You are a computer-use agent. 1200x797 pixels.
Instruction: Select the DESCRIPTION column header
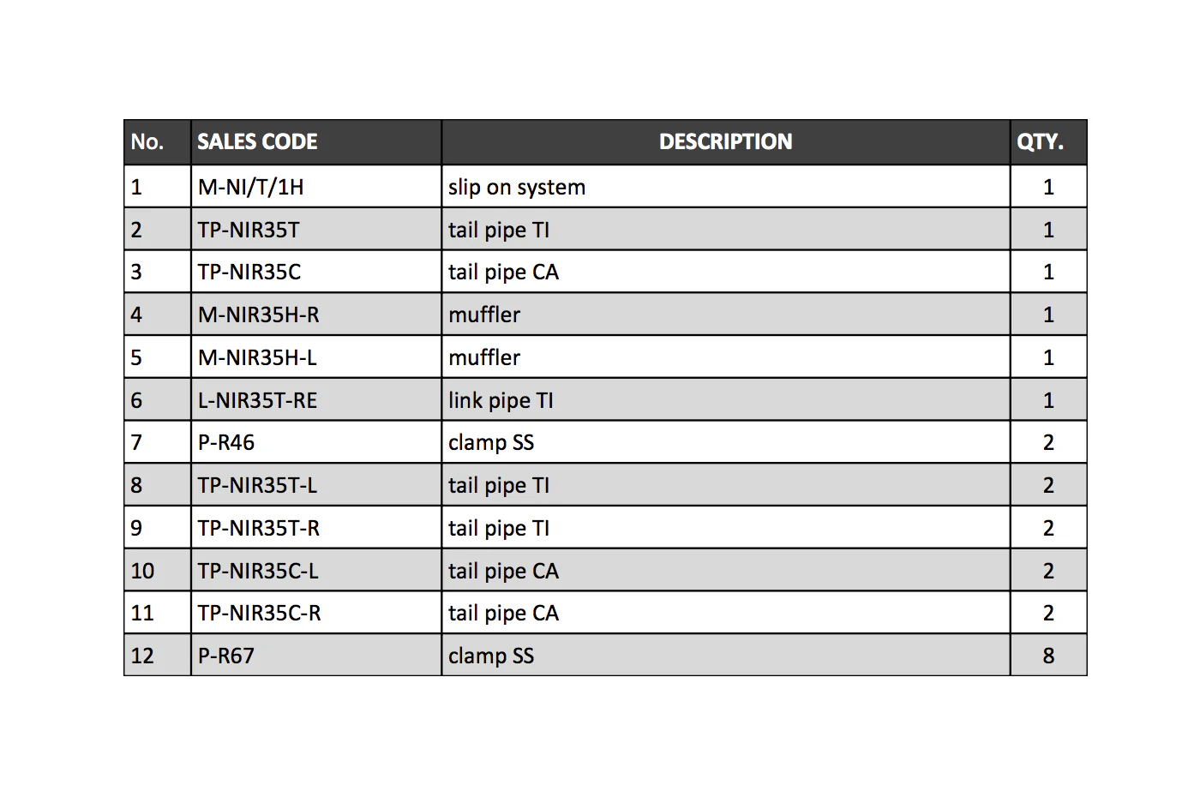coord(726,142)
